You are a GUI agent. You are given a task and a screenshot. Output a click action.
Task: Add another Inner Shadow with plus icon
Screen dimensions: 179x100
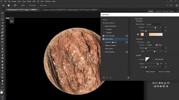tap(127, 36)
